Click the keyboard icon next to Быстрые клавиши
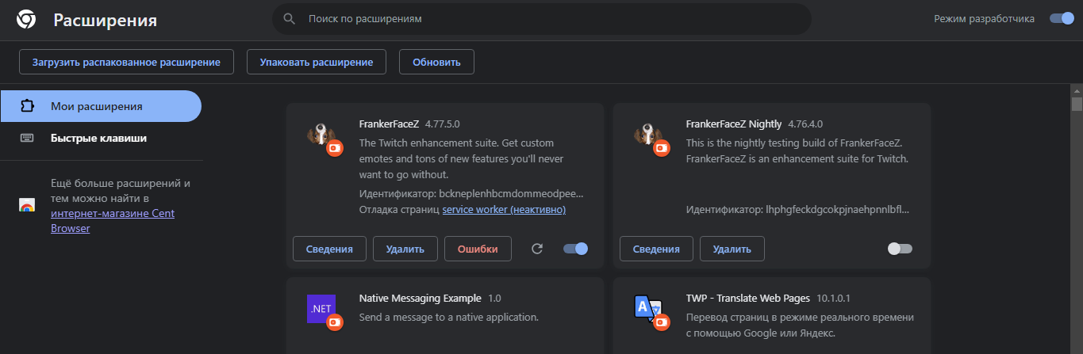 [x=27, y=138]
